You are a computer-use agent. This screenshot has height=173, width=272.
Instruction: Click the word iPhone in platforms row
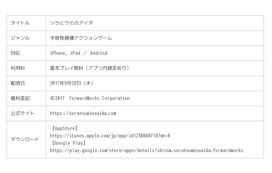tap(58, 53)
